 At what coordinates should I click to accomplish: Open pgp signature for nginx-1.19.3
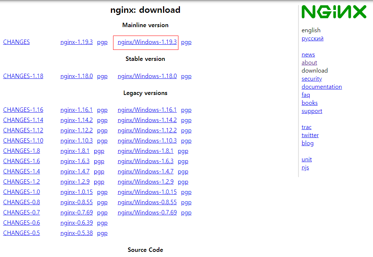tap(102, 42)
